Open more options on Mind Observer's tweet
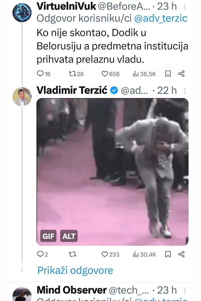Image resolution: width=201 pixels, height=301 pixels. [185, 290]
